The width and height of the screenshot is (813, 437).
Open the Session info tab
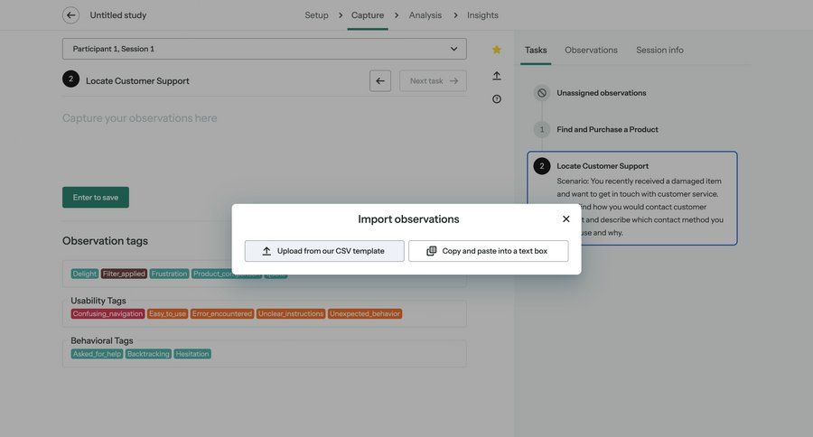659,50
